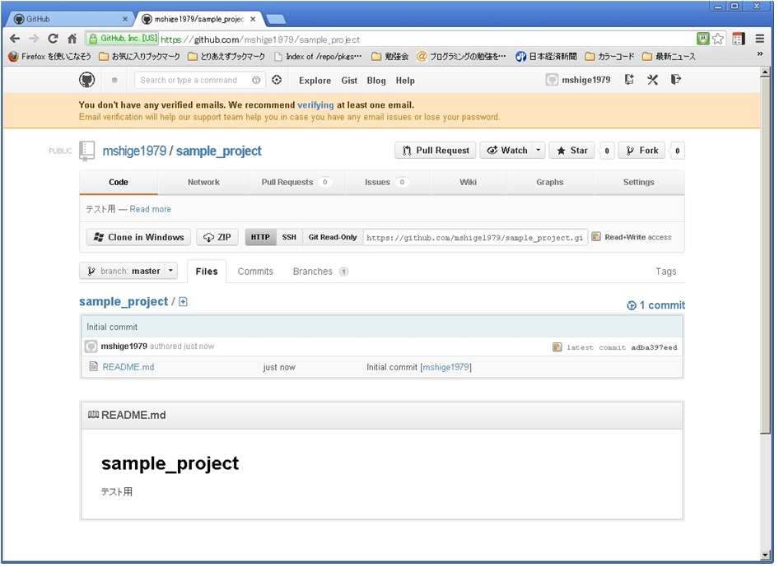Select the HTTP clone protocol

click(260, 237)
